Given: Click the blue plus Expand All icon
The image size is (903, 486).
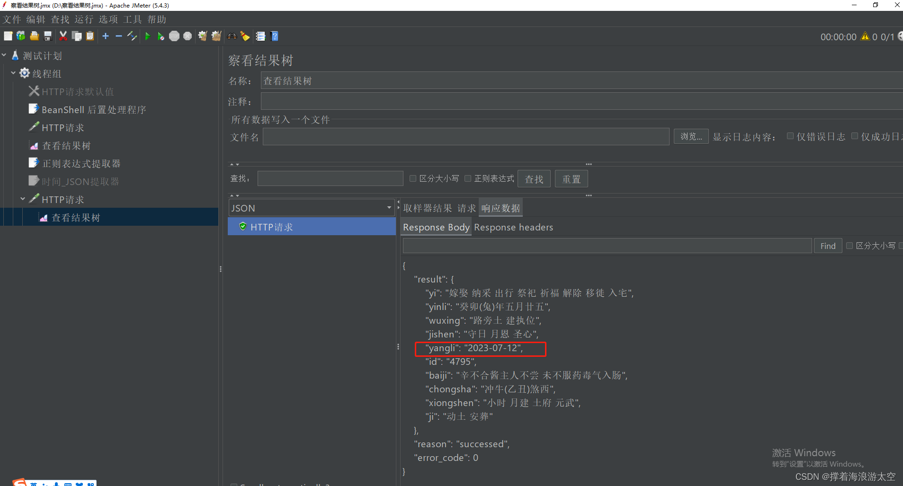Looking at the screenshot, I should [106, 36].
